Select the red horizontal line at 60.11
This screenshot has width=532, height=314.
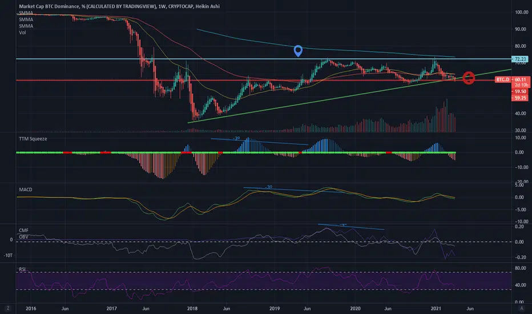tap(255, 80)
